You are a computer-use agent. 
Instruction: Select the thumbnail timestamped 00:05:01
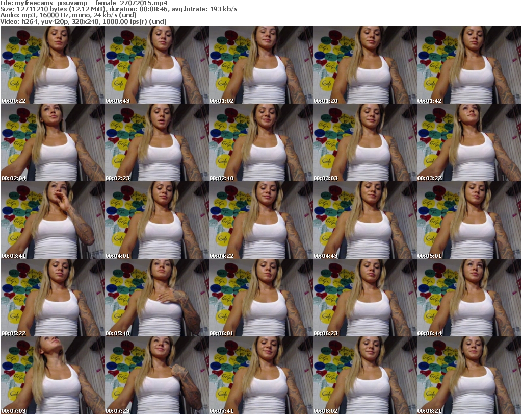click(x=469, y=221)
